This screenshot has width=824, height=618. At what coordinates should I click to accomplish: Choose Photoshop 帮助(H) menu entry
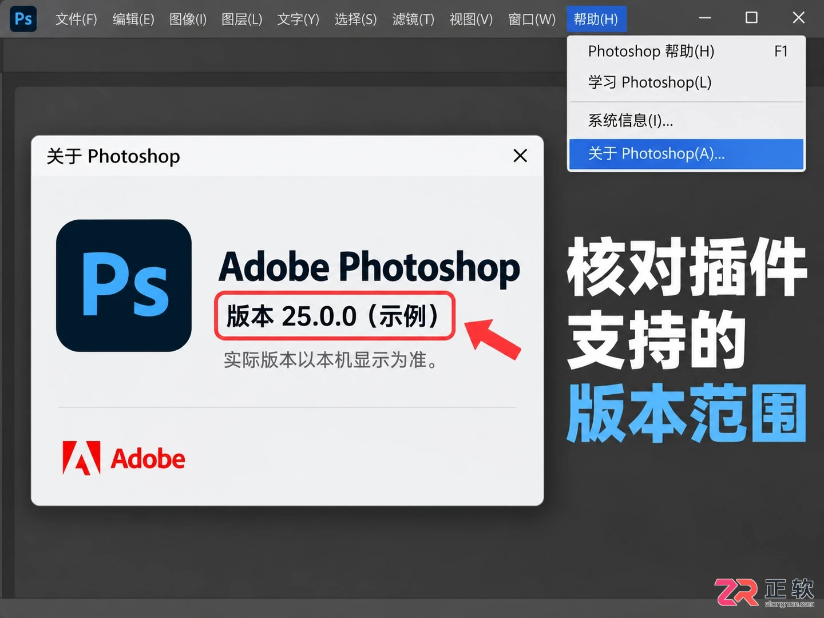pos(686,51)
